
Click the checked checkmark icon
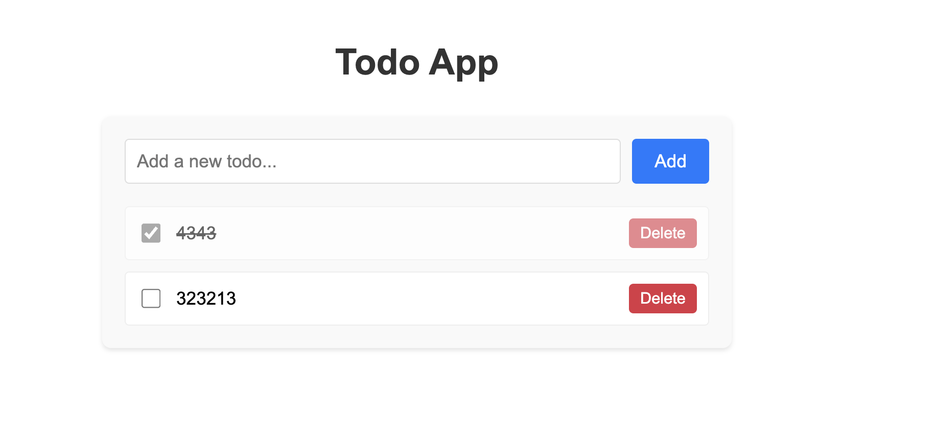click(151, 233)
